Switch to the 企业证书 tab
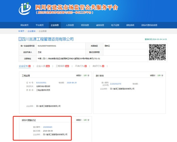 click(25, 66)
